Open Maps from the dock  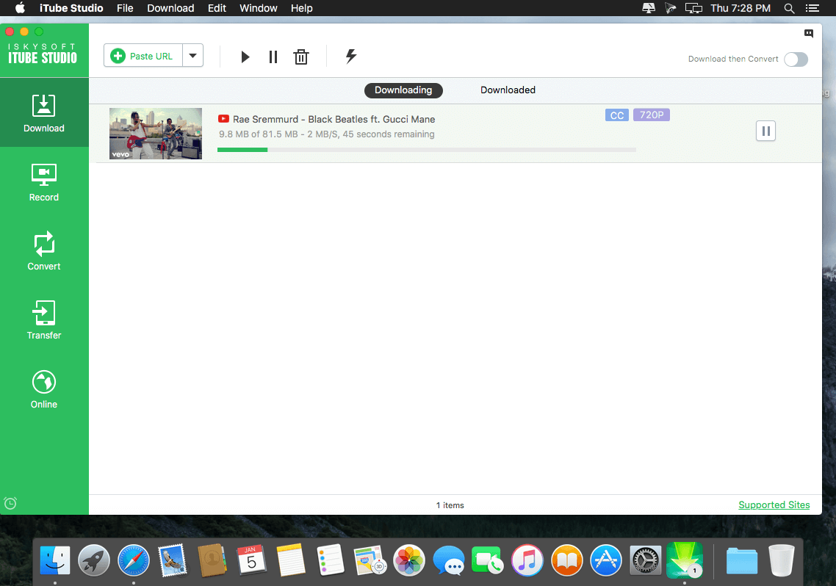[x=370, y=560]
